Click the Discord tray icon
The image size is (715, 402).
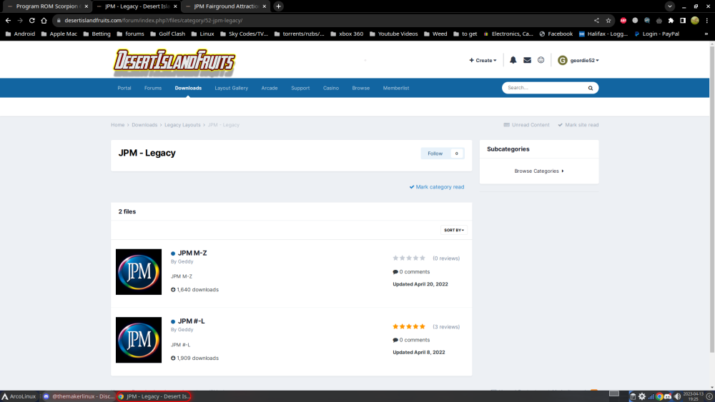pyautogui.click(x=668, y=396)
